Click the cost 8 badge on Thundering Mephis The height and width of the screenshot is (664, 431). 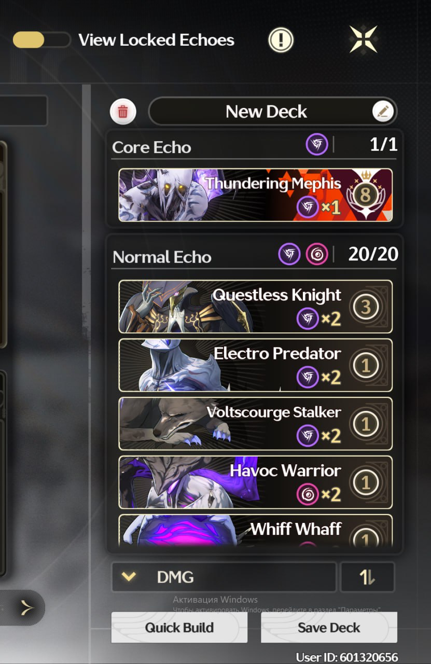click(366, 195)
